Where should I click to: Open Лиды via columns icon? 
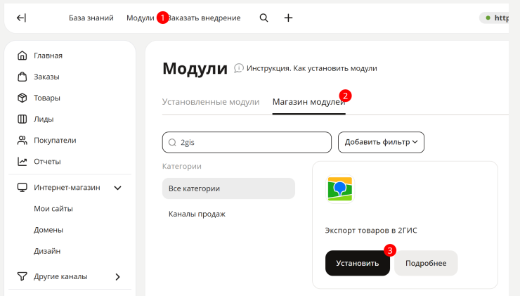click(22, 119)
